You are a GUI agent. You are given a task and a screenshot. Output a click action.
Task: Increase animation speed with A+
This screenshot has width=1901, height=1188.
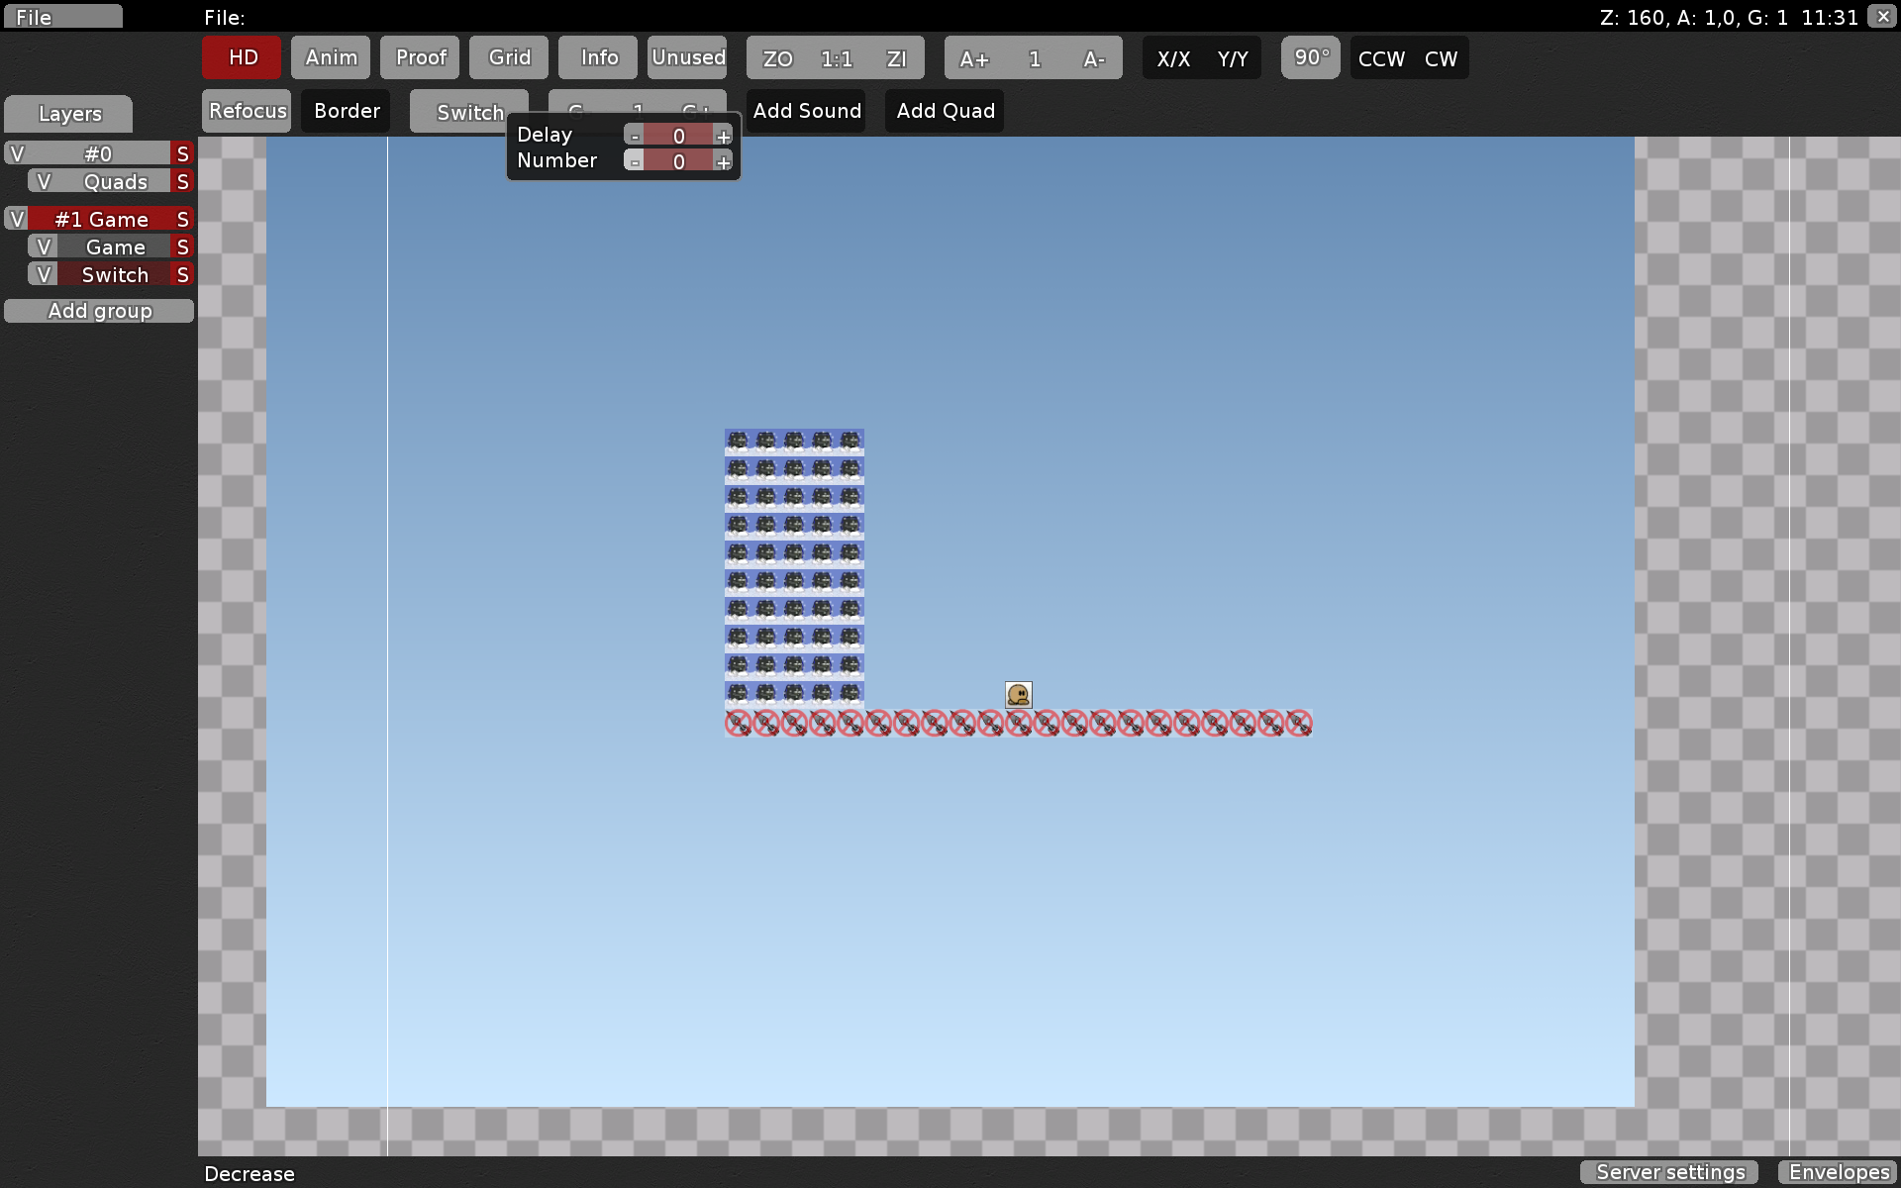(974, 58)
